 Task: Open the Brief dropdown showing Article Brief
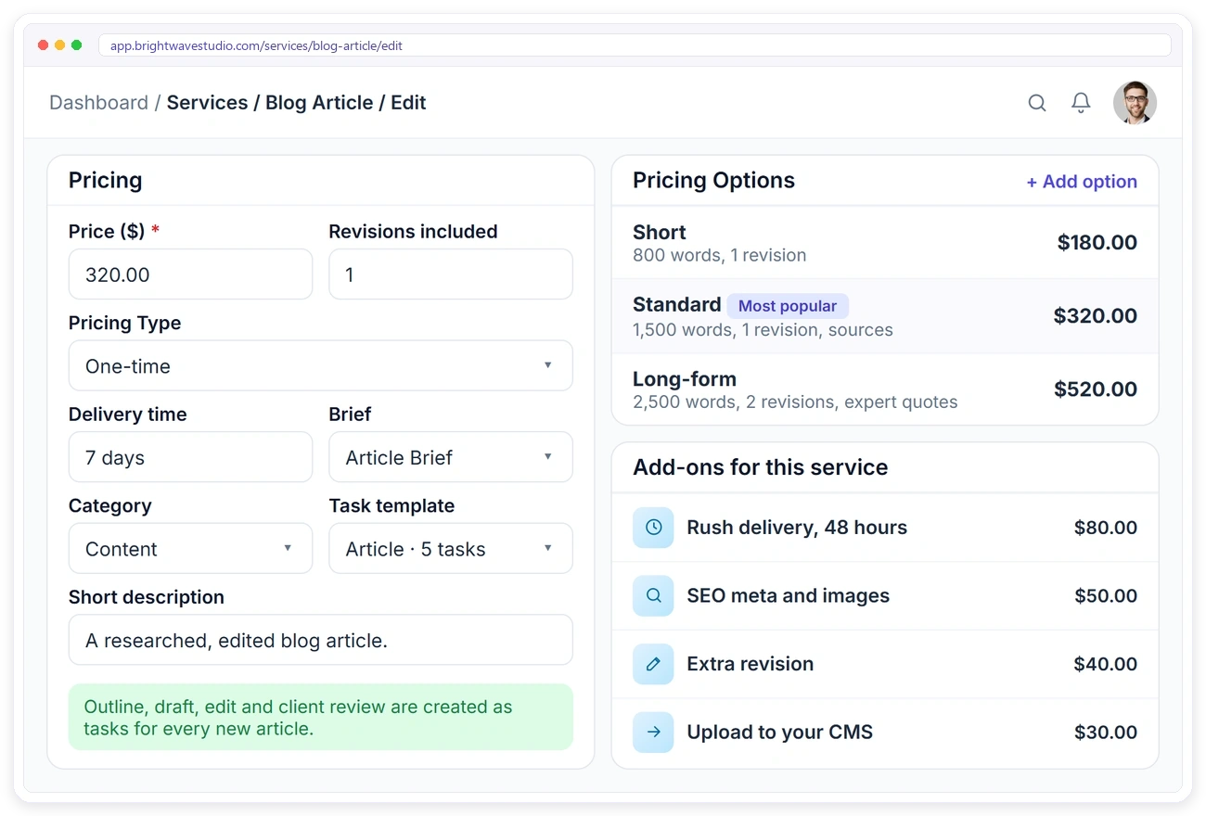(451, 457)
